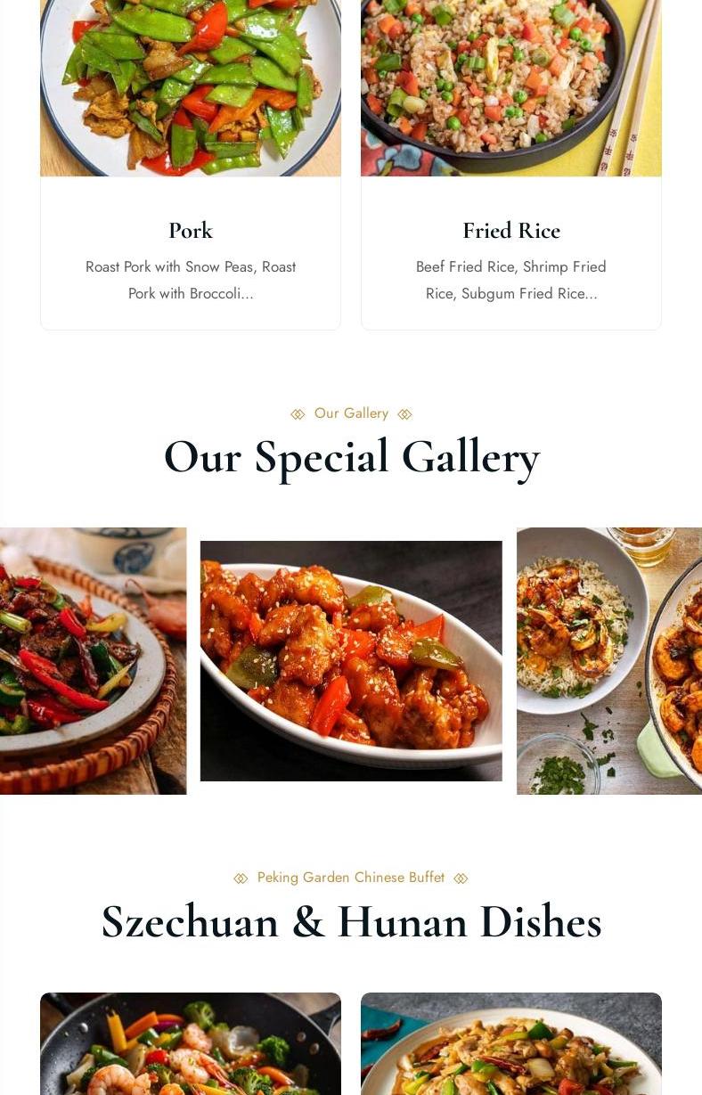Select the center sesame chicken gallery image
702x1095 pixels.
pyautogui.click(x=351, y=661)
